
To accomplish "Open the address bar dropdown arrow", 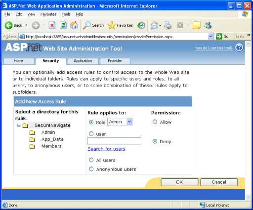I will coord(211,36).
